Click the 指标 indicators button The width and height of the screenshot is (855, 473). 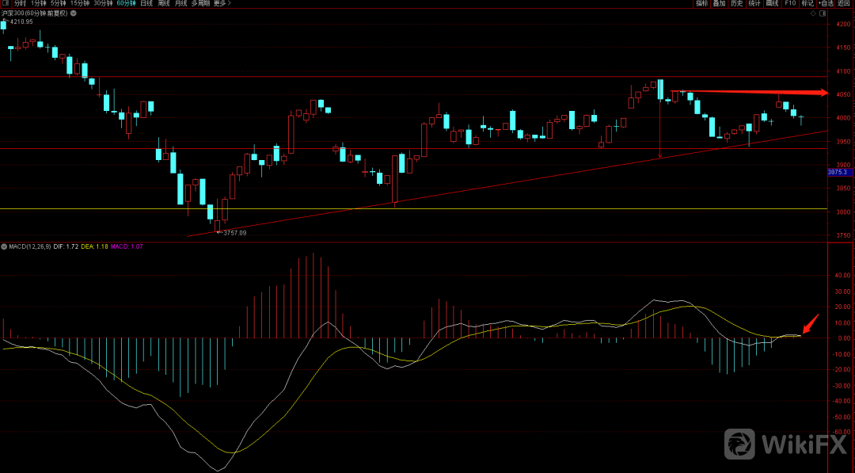(x=701, y=4)
